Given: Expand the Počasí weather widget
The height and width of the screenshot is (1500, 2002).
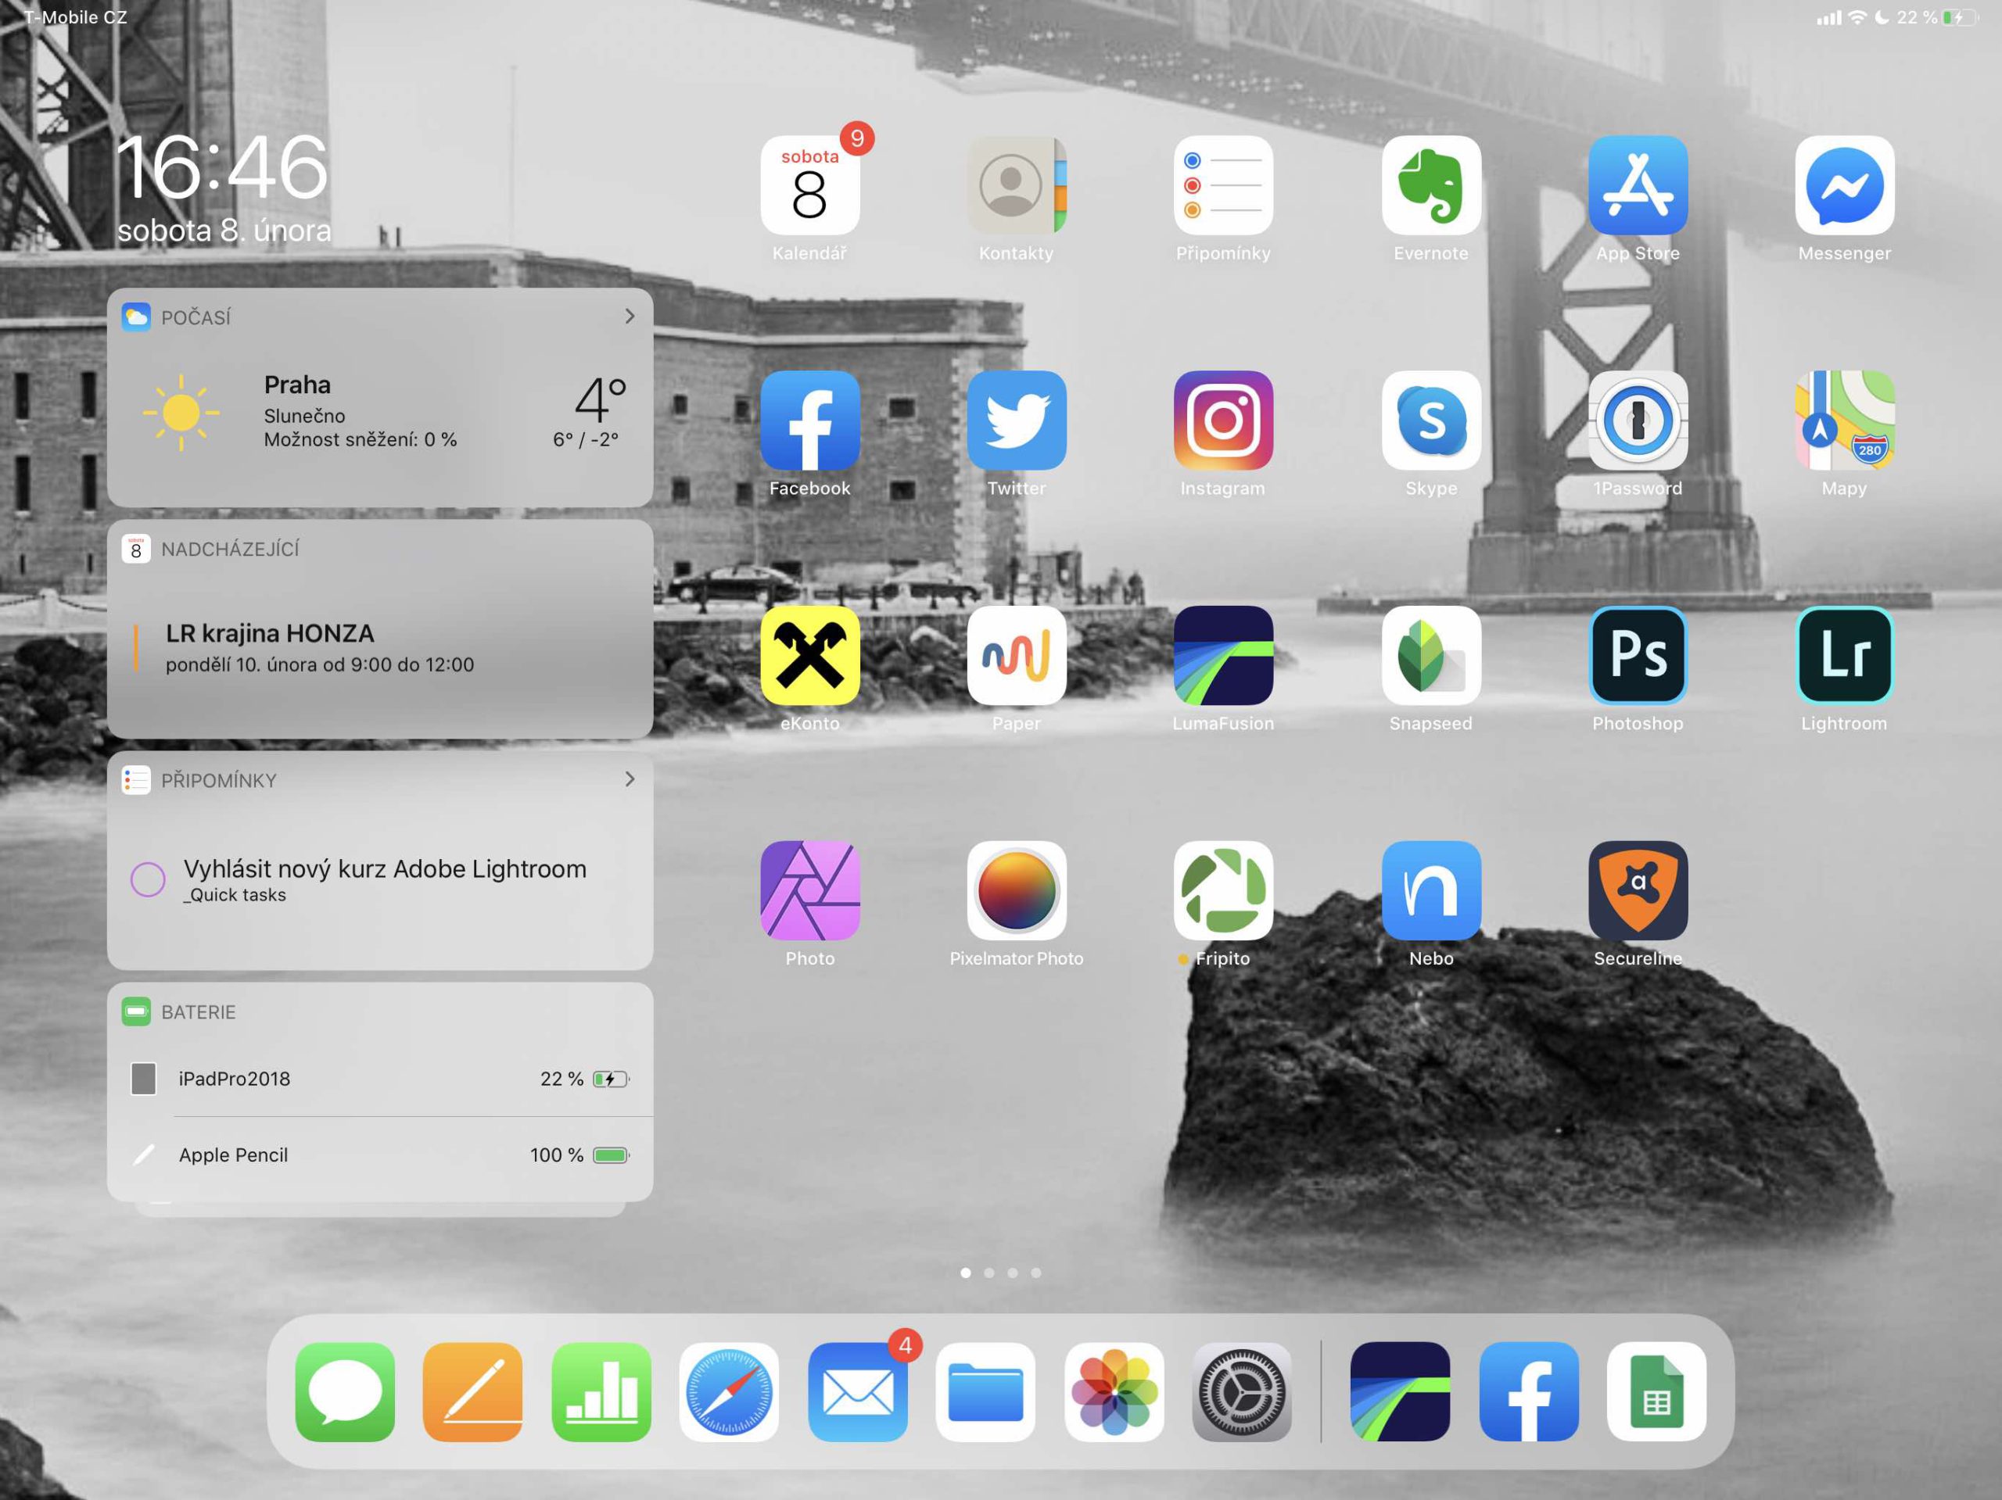Looking at the screenshot, I should click(629, 316).
